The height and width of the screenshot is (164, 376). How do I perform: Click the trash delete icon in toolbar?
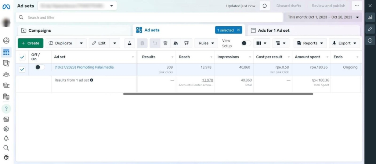coord(165,43)
